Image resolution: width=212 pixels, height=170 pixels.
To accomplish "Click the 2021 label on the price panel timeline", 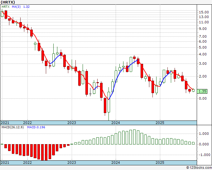I will [x=5, y=123].
